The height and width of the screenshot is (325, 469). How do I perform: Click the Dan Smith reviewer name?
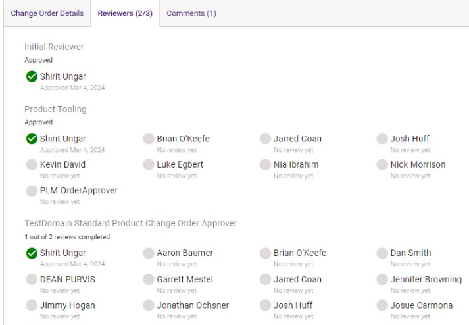point(410,253)
